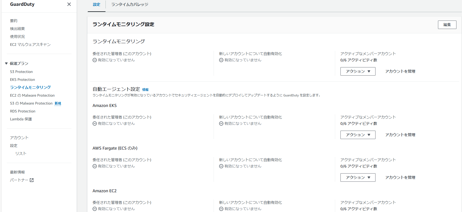The width and height of the screenshot is (462, 212).
Task: Click disabled status icon under 委任された管理者 in ランタイムモニタリング
Action: point(95,60)
